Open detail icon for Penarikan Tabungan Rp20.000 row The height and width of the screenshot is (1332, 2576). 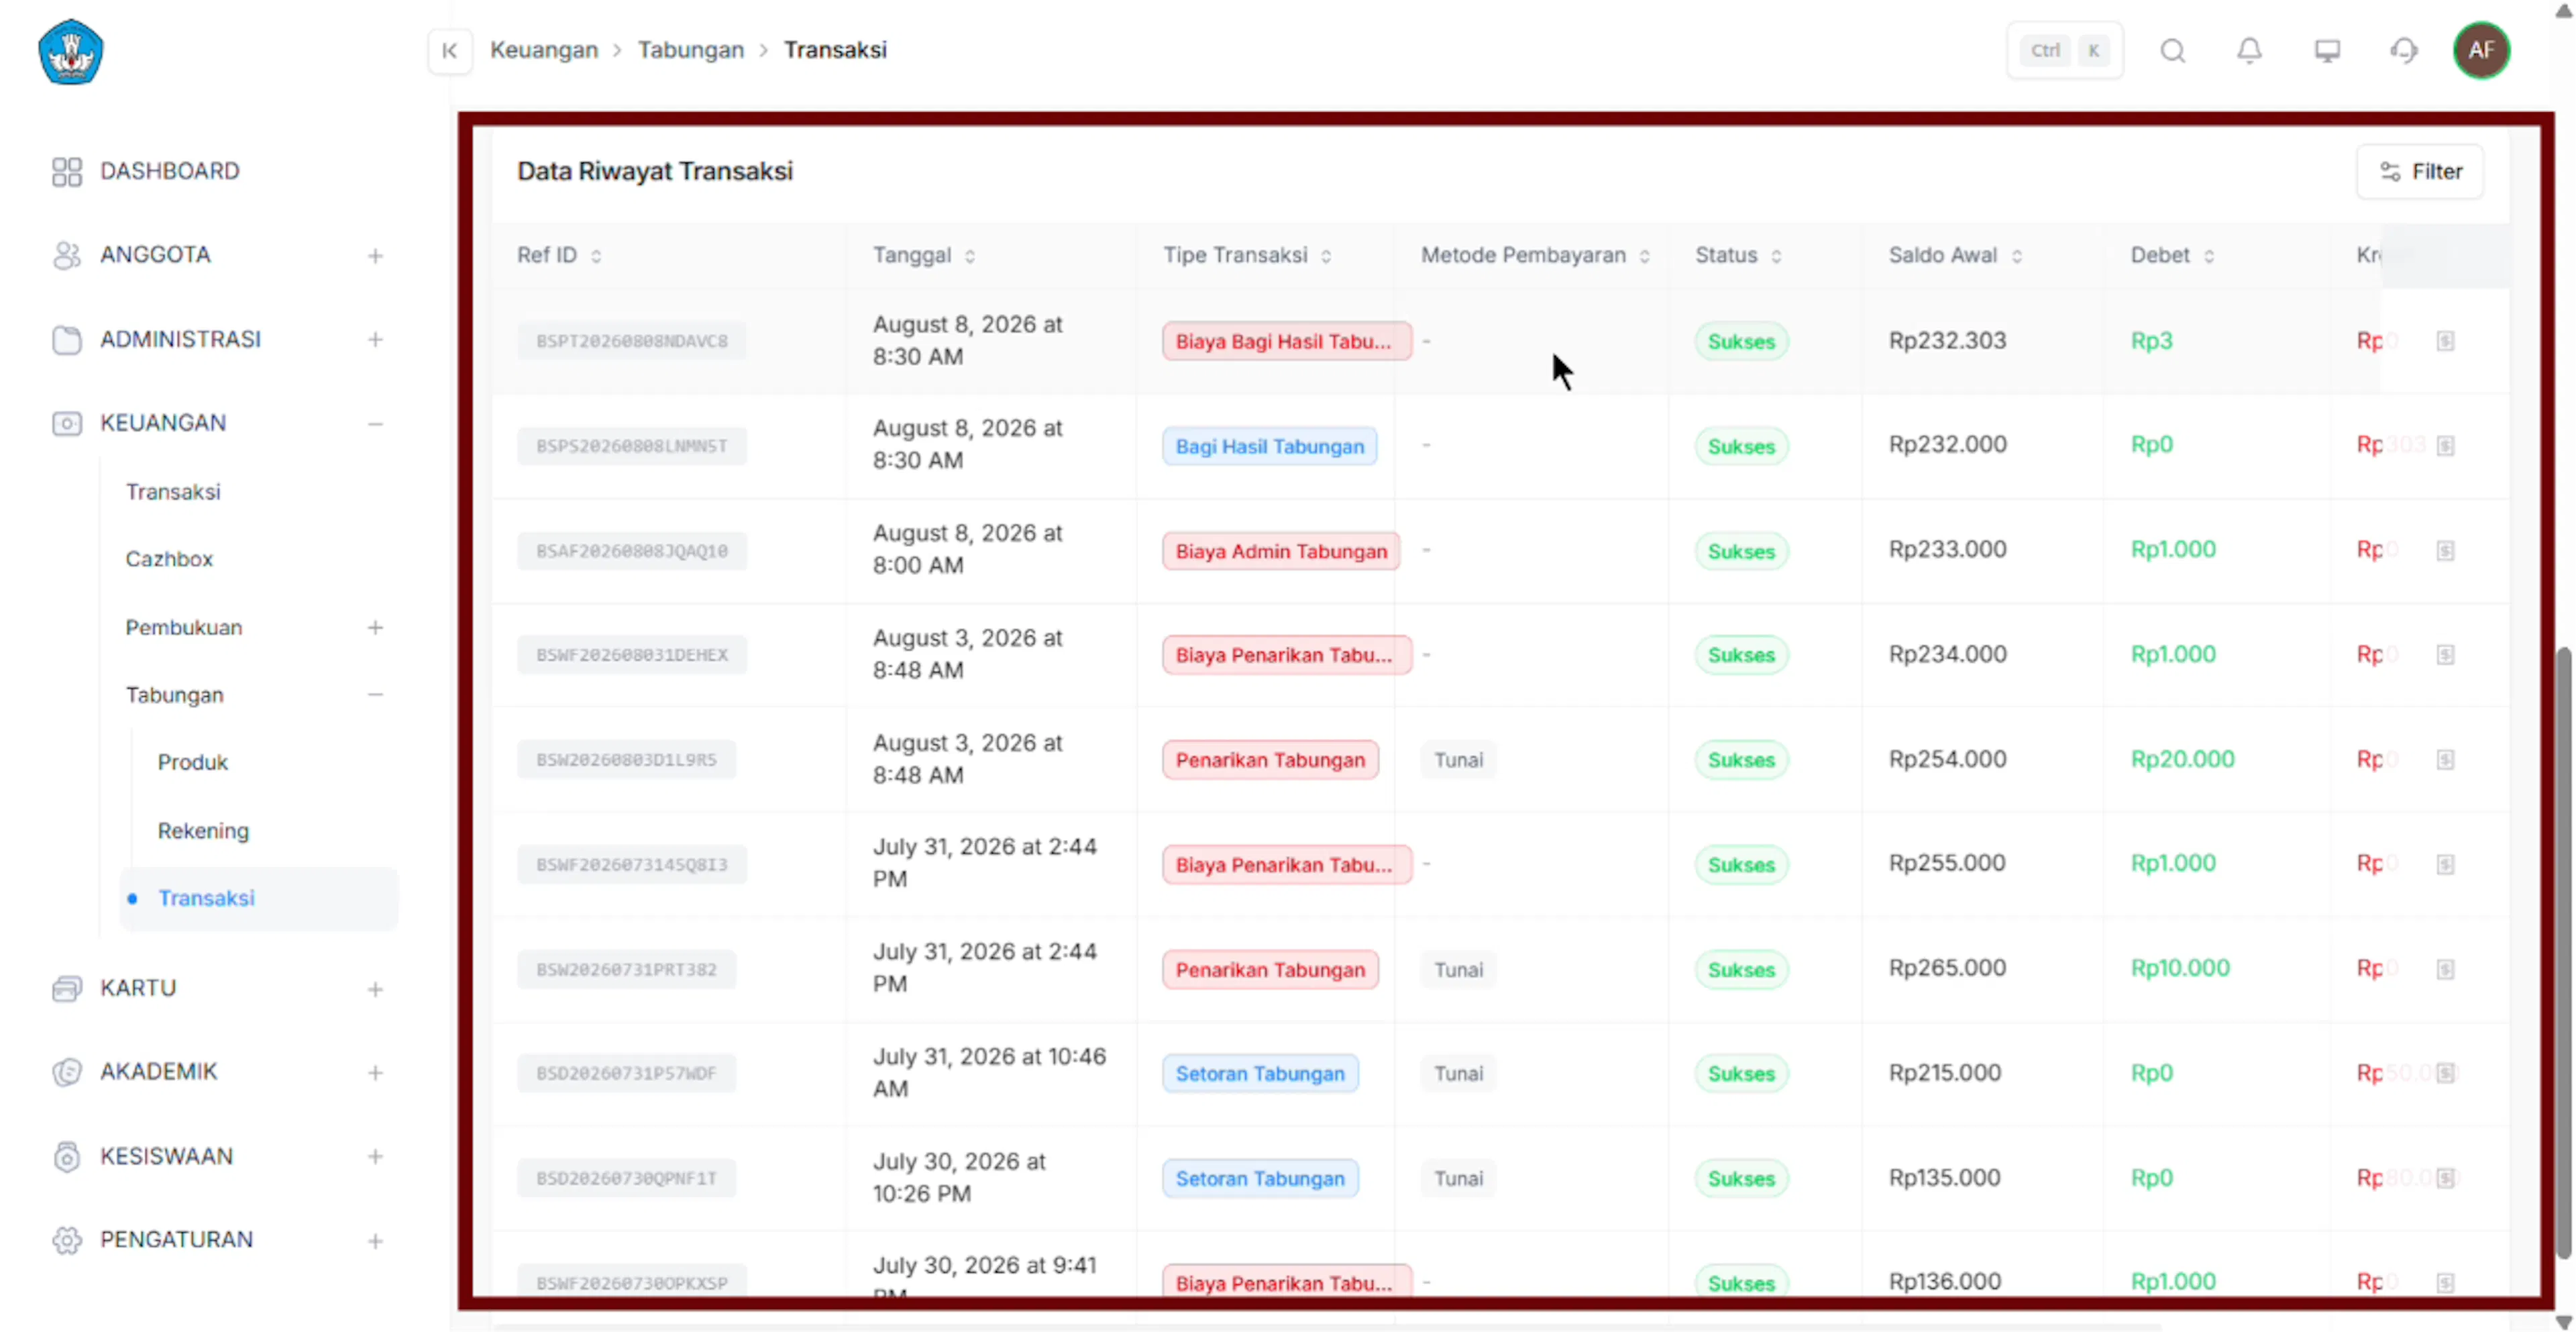(2445, 760)
